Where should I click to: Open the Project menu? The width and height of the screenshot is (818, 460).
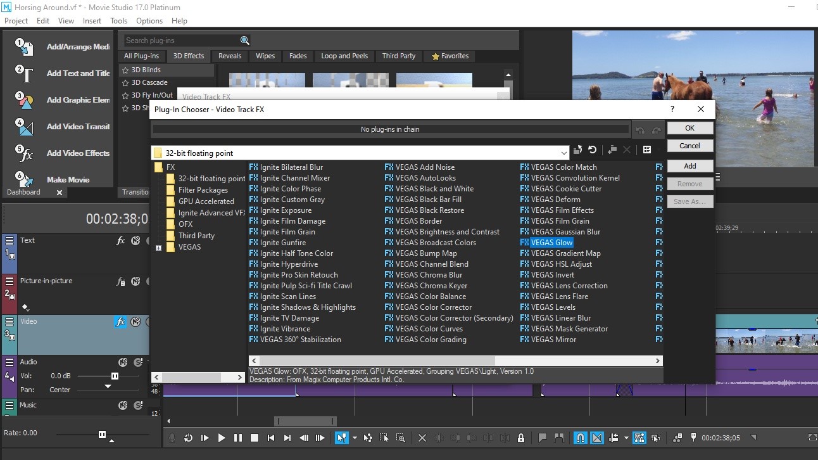coord(16,21)
